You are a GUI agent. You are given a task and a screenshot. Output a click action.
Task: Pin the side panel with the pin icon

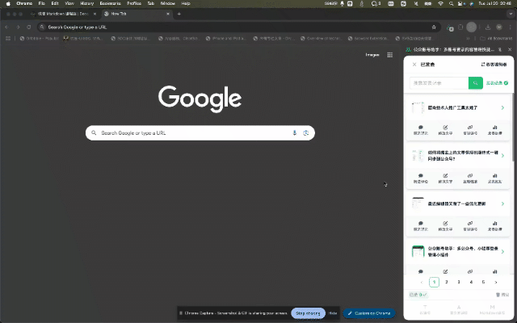tap(500, 49)
